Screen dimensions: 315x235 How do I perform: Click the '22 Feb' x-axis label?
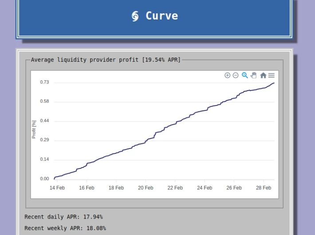(x=175, y=188)
